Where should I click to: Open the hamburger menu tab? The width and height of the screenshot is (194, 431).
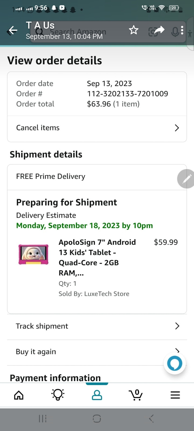pos(175,395)
